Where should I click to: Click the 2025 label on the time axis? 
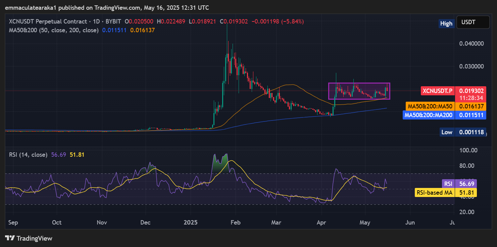coord(191,223)
